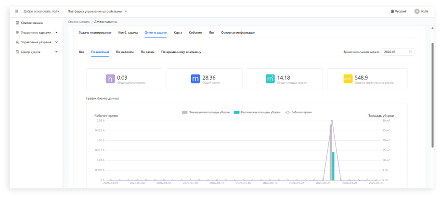Click the map management location icon

tap(17, 33)
